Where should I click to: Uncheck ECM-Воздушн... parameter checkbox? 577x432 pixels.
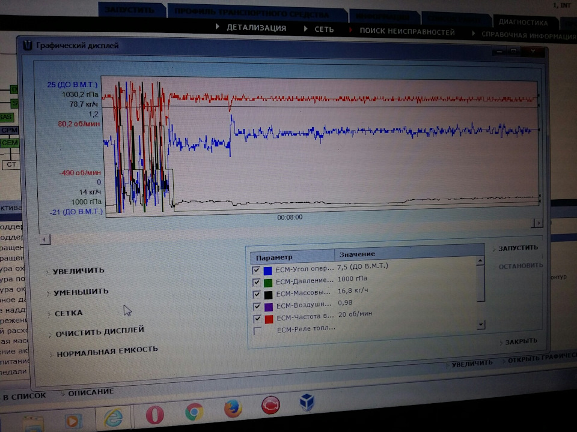257,307
